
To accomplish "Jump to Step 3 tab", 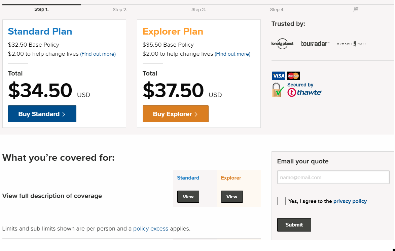I will [199, 10].
